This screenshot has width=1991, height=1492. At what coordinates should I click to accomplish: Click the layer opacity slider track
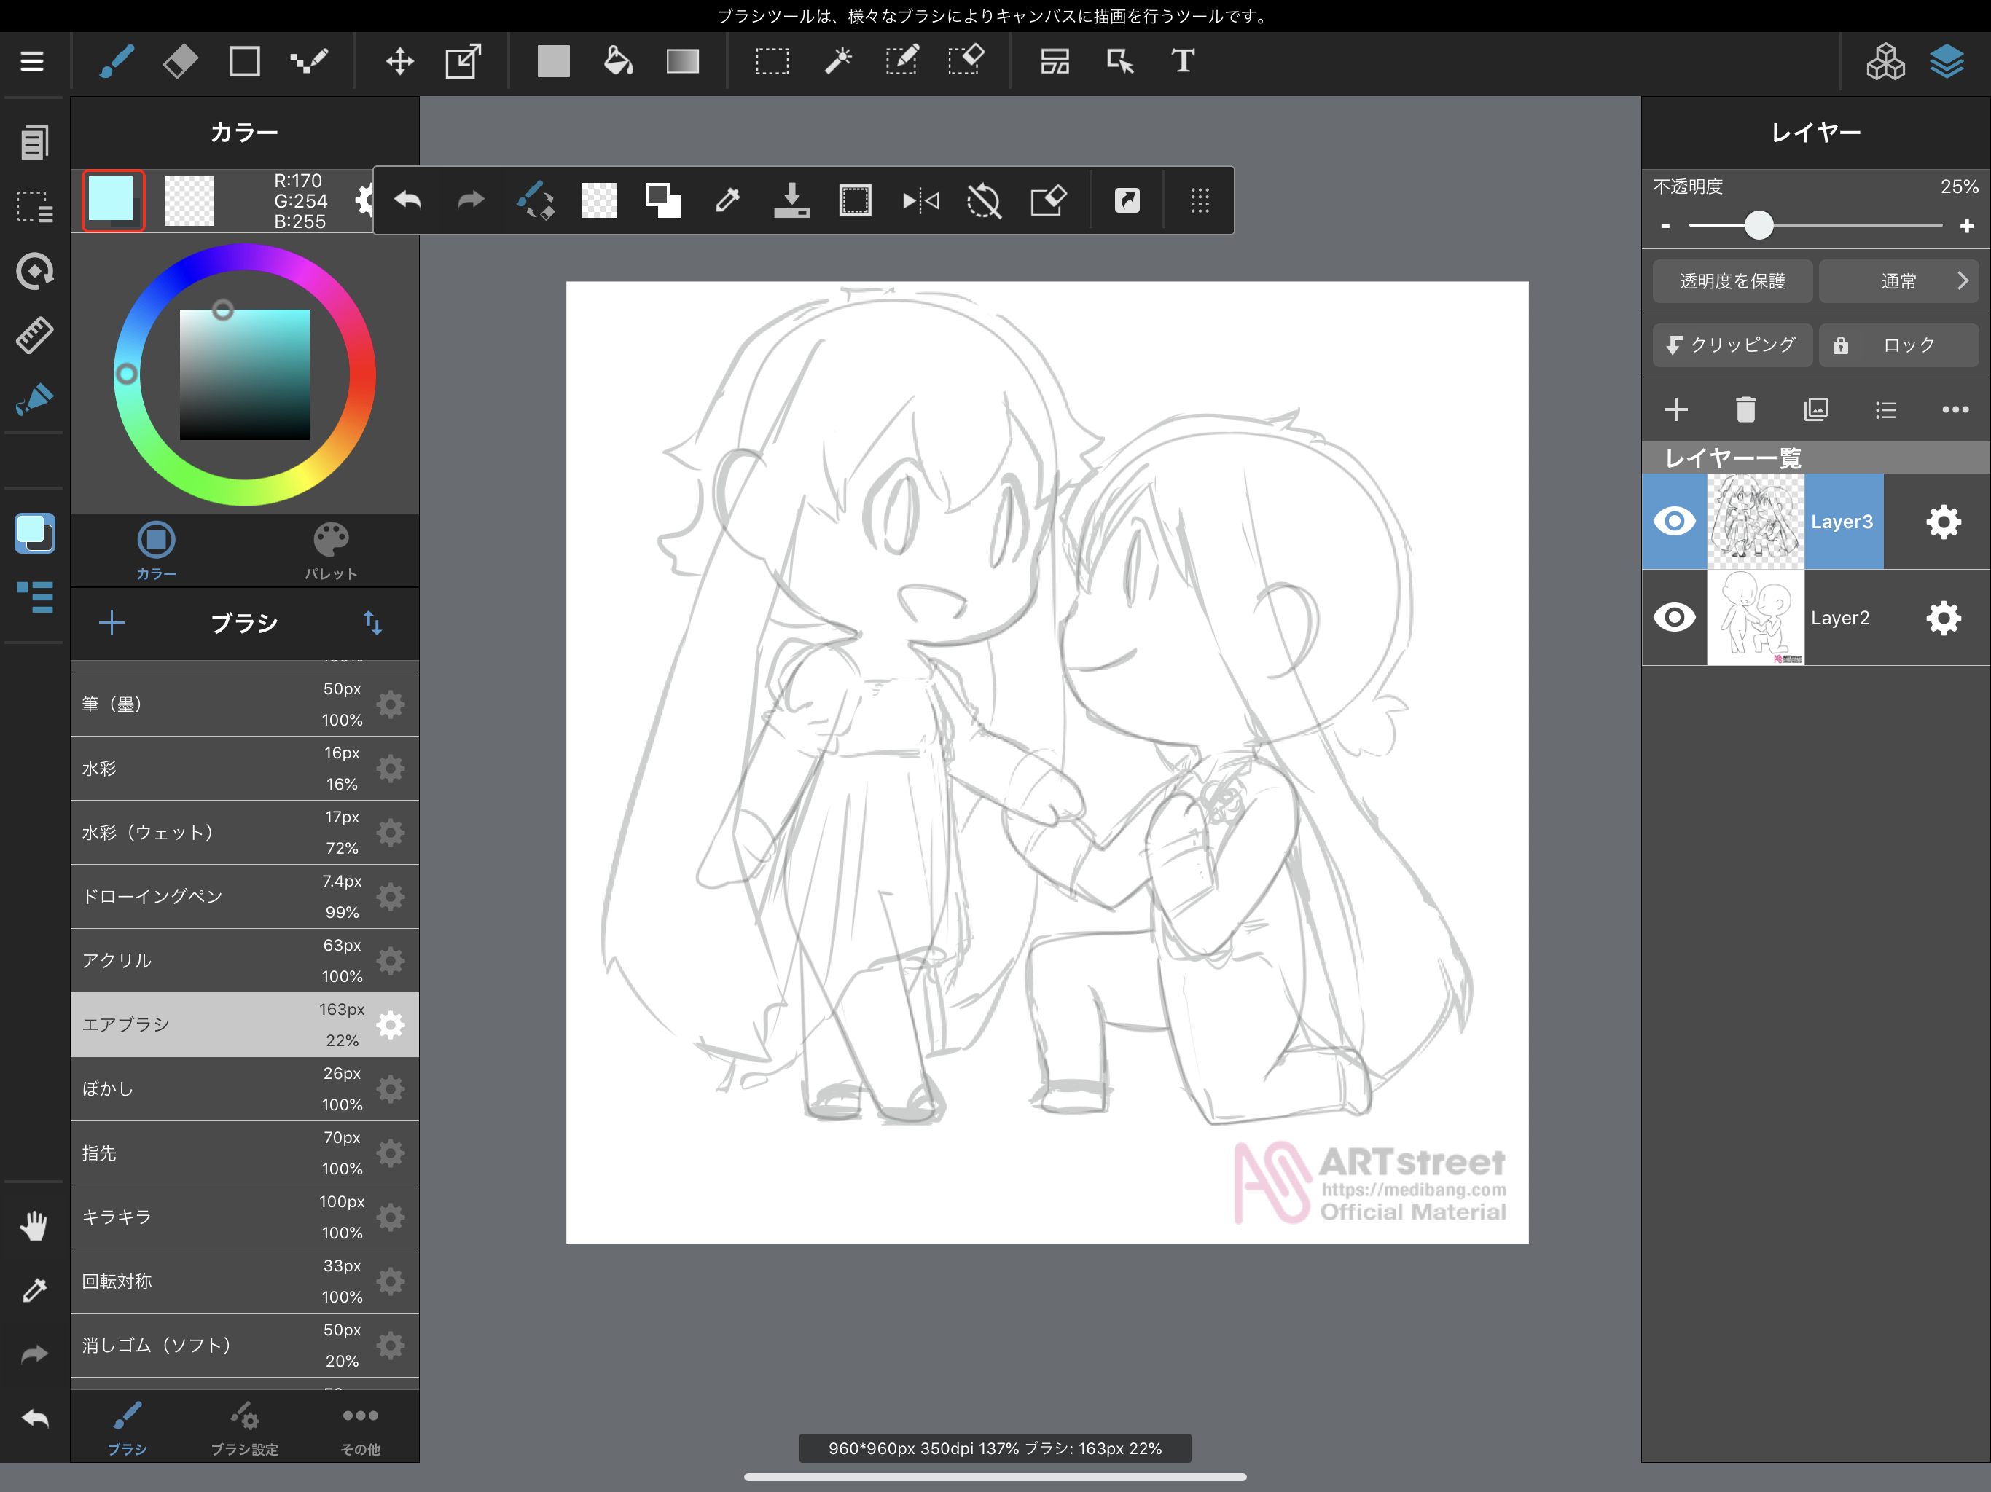pos(1815,225)
